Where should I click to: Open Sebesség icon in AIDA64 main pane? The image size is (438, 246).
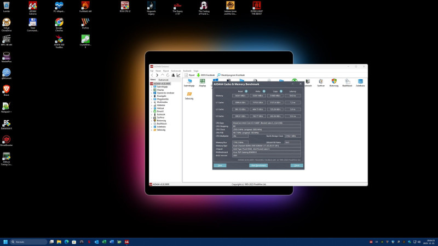pos(189,96)
